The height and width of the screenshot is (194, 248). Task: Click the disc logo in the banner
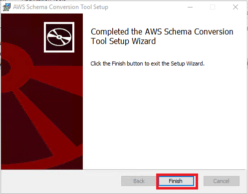pyautogui.click(x=59, y=37)
